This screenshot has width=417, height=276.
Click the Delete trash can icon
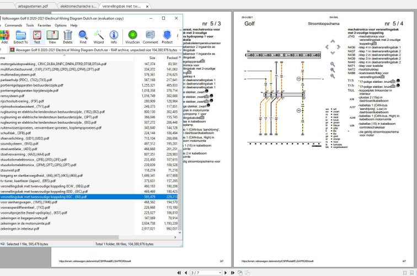pos(68,37)
